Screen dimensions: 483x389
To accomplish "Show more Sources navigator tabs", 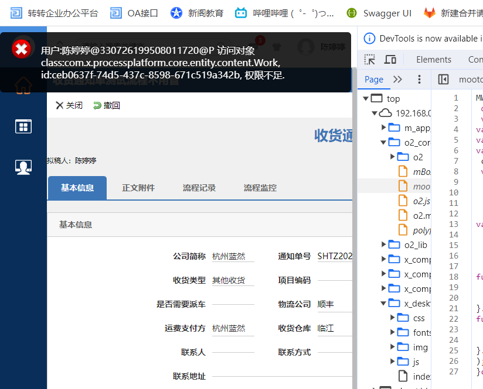I will click(x=398, y=80).
